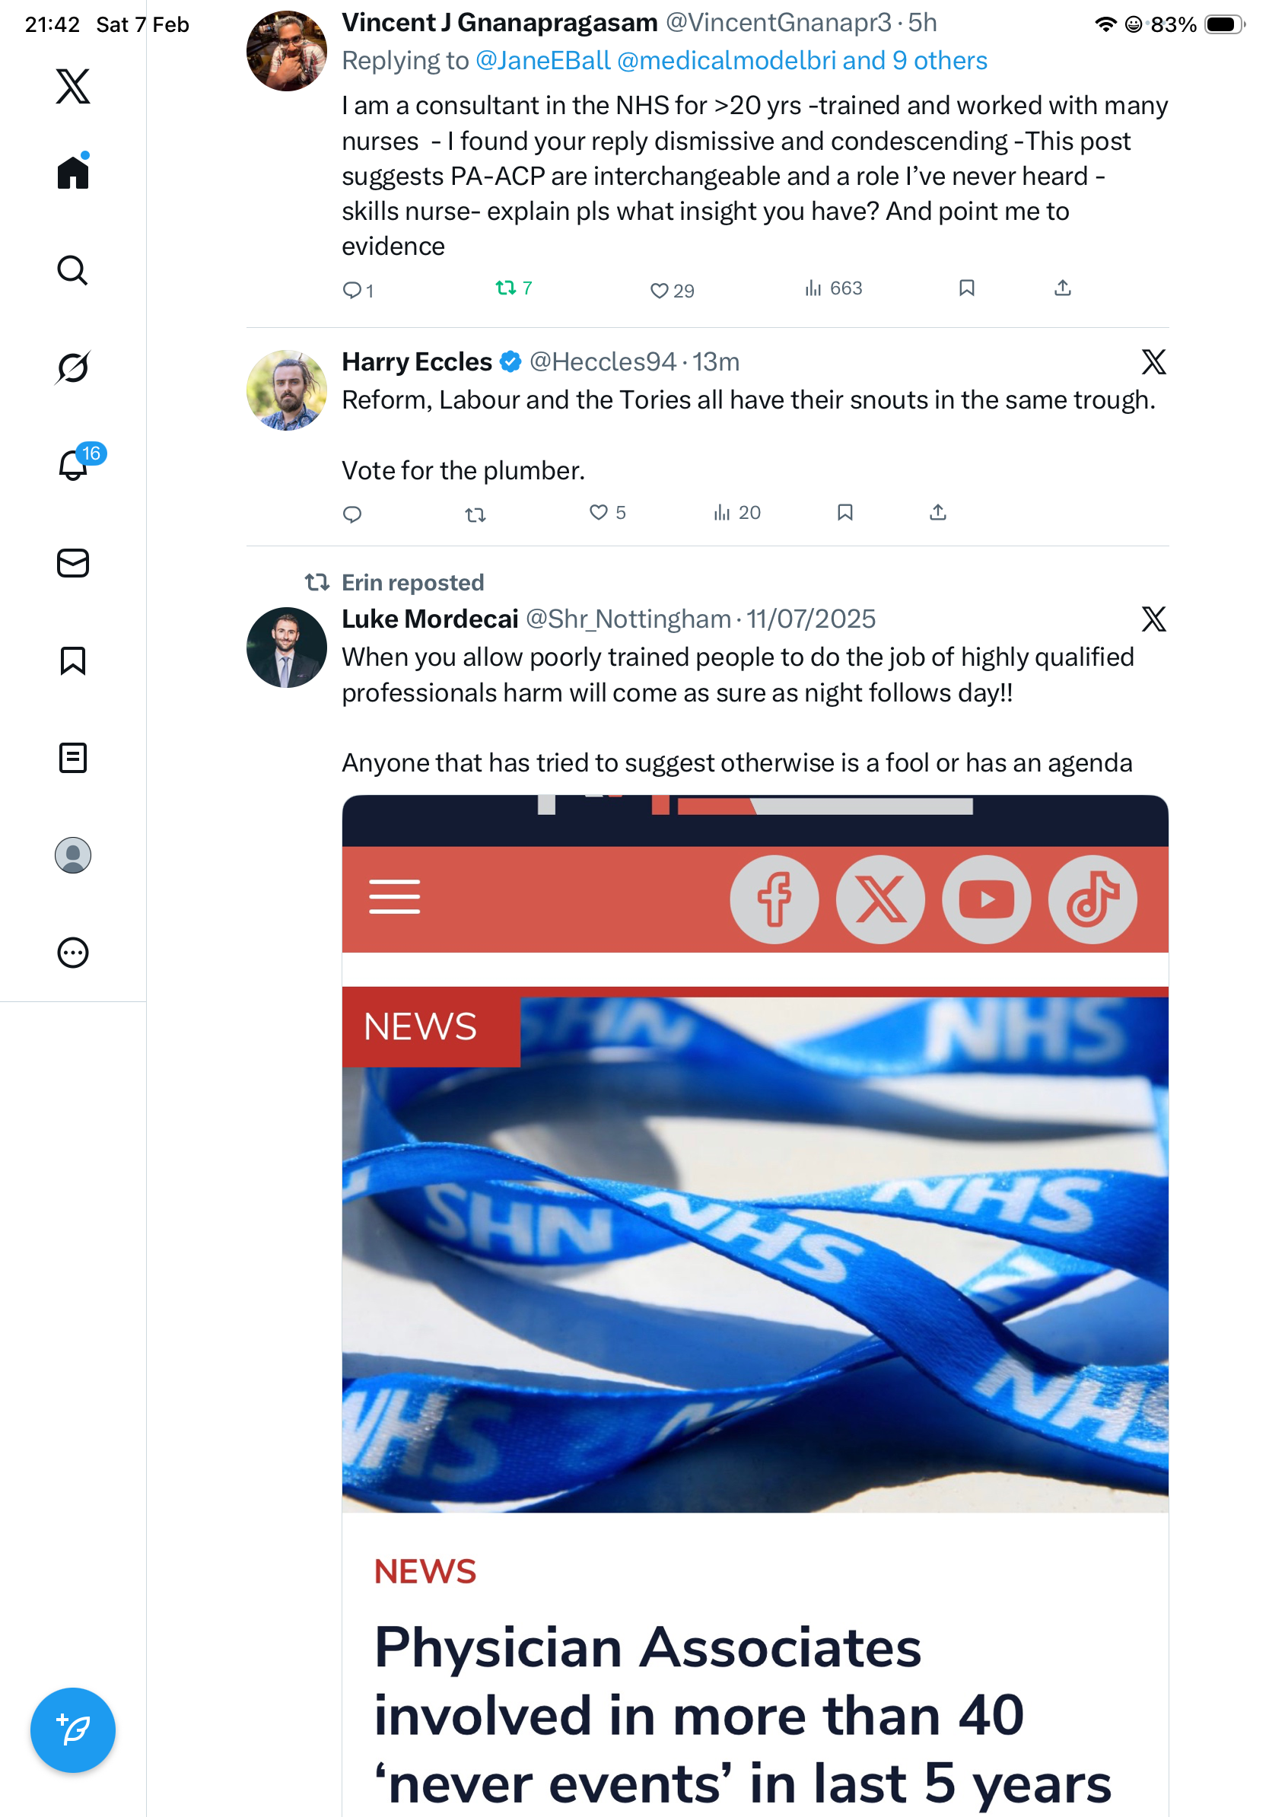Image resolution: width=1269 pixels, height=1817 pixels.
Task: Open the profile tab in sidebar
Action: (73, 855)
